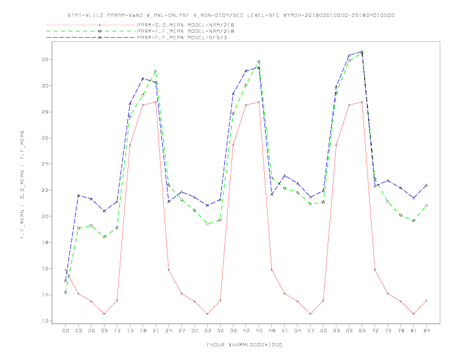Click y-axis tick value 14

(45, 295)
